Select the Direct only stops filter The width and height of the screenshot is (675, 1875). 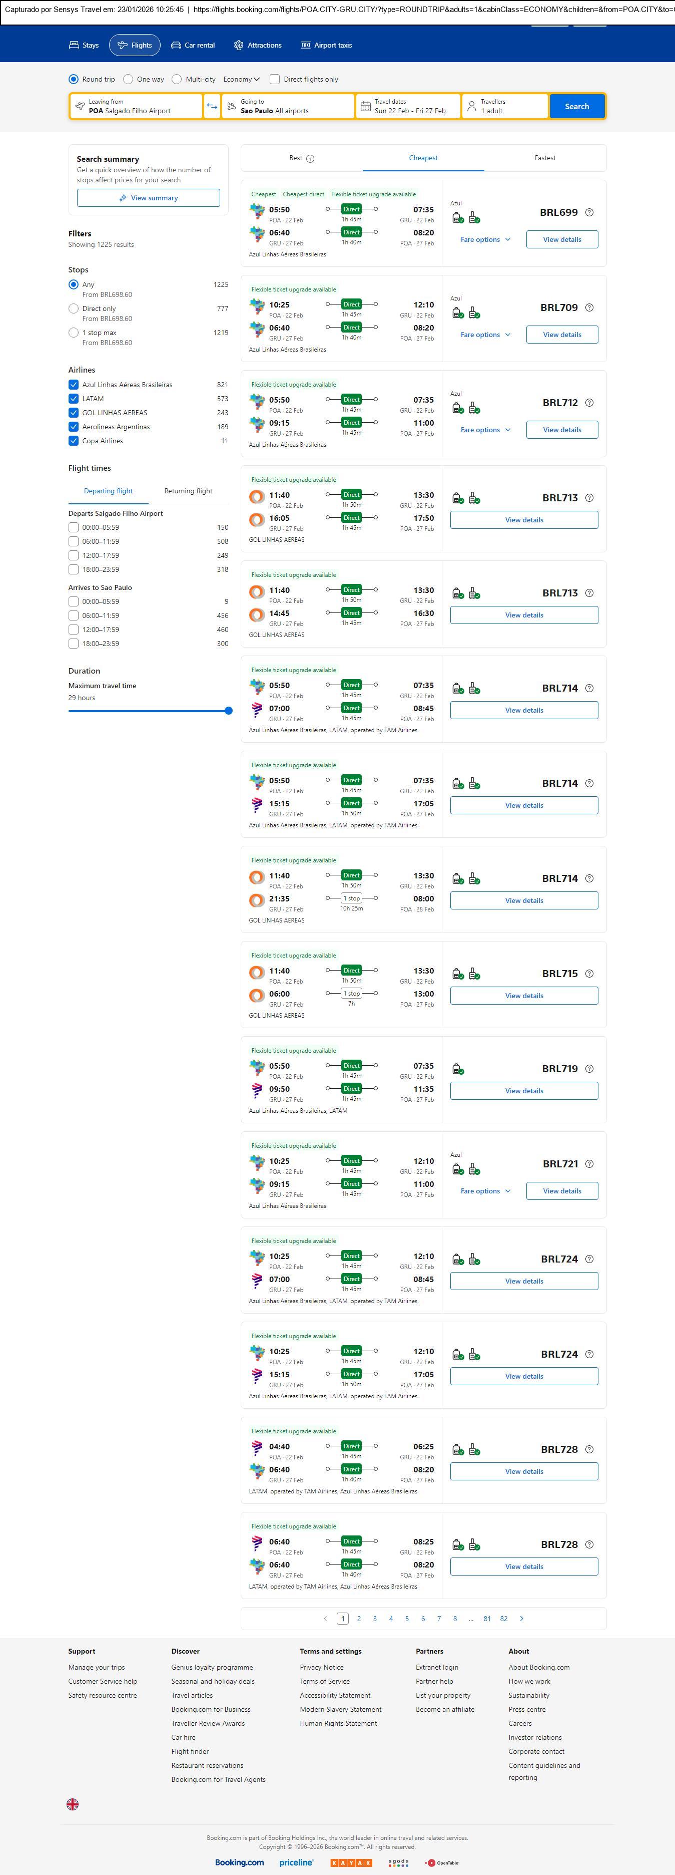tap(74, 308)
